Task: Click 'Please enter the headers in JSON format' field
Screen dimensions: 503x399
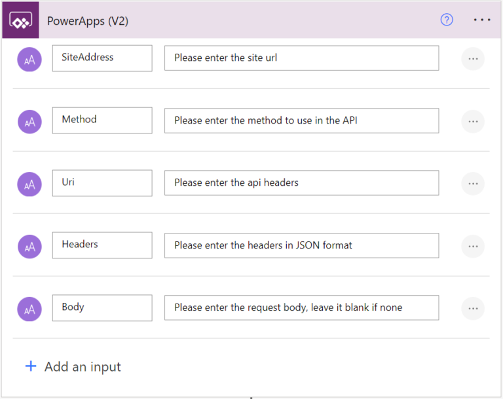Action: 301,245
